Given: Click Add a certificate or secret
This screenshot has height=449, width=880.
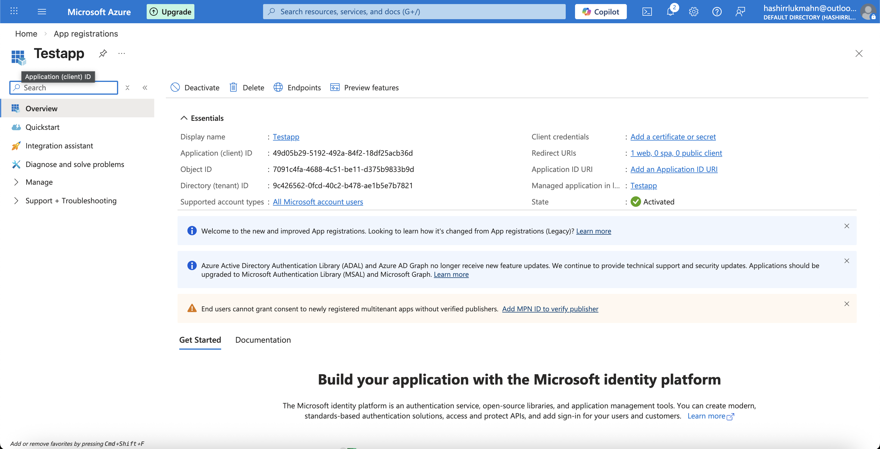Looking at the screenshot, I should pos(673,137).
